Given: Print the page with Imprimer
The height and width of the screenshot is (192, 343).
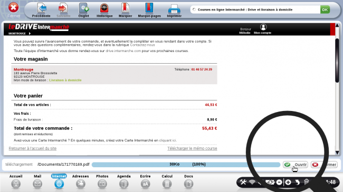Looking at the screenshot, I should tap(174, 10).
